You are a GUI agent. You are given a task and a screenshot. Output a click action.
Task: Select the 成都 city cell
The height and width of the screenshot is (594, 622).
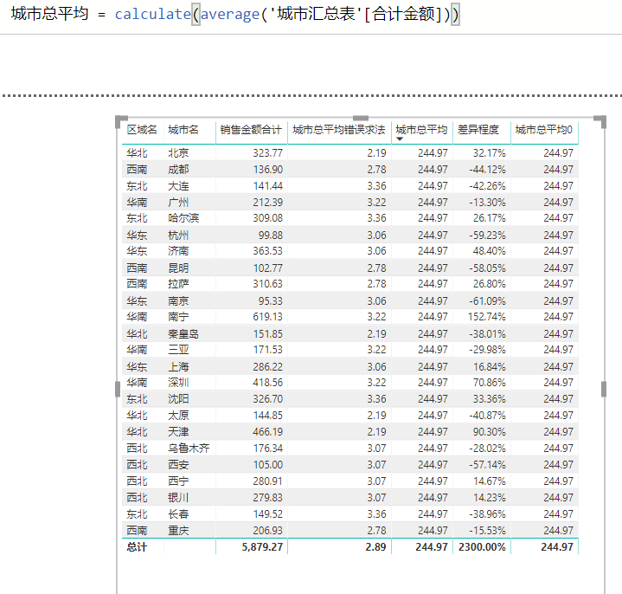[x=178, y=170]
